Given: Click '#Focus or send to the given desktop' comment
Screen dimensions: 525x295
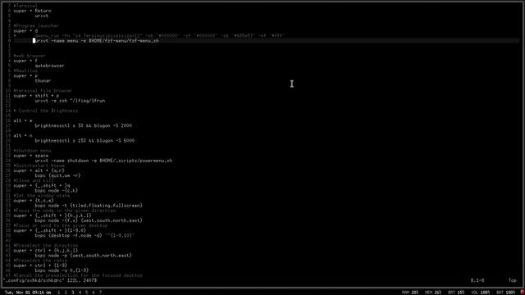Looking at the screenshot, I should (61, 226).
